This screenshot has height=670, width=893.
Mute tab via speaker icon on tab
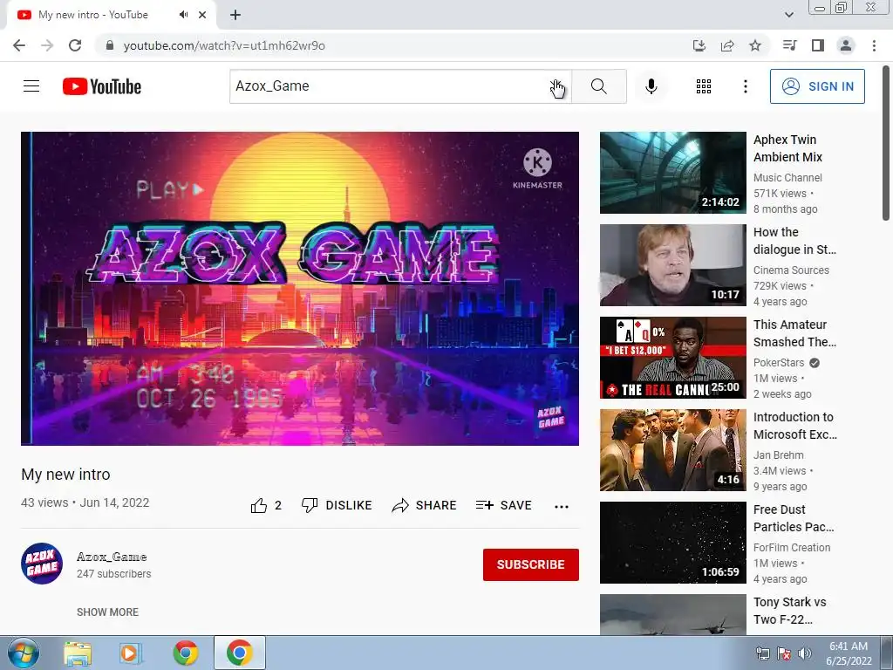coord(183,15)
